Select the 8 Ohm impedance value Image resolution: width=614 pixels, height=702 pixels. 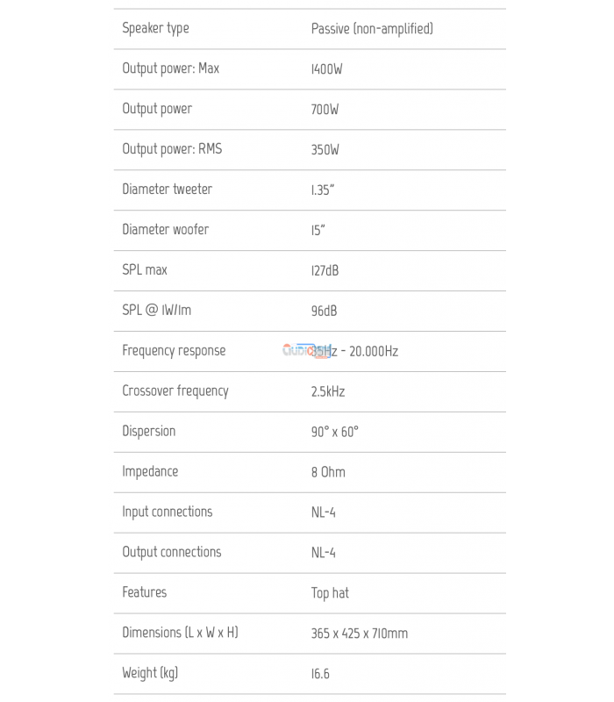[328, 472]
